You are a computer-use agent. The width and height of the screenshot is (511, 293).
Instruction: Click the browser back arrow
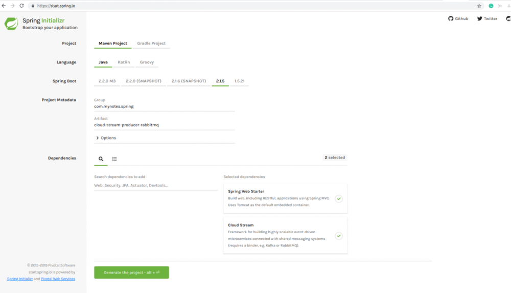click(x=4, y=6)
